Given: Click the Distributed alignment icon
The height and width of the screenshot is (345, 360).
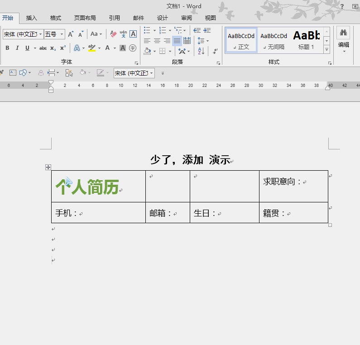Looking at the screenshot, I should 187,41.
